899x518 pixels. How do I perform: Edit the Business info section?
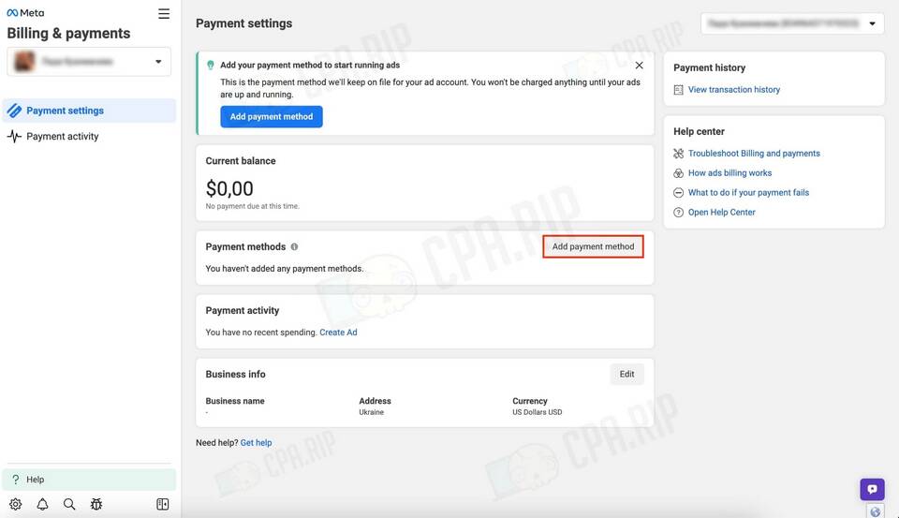(x=626, y=374)
